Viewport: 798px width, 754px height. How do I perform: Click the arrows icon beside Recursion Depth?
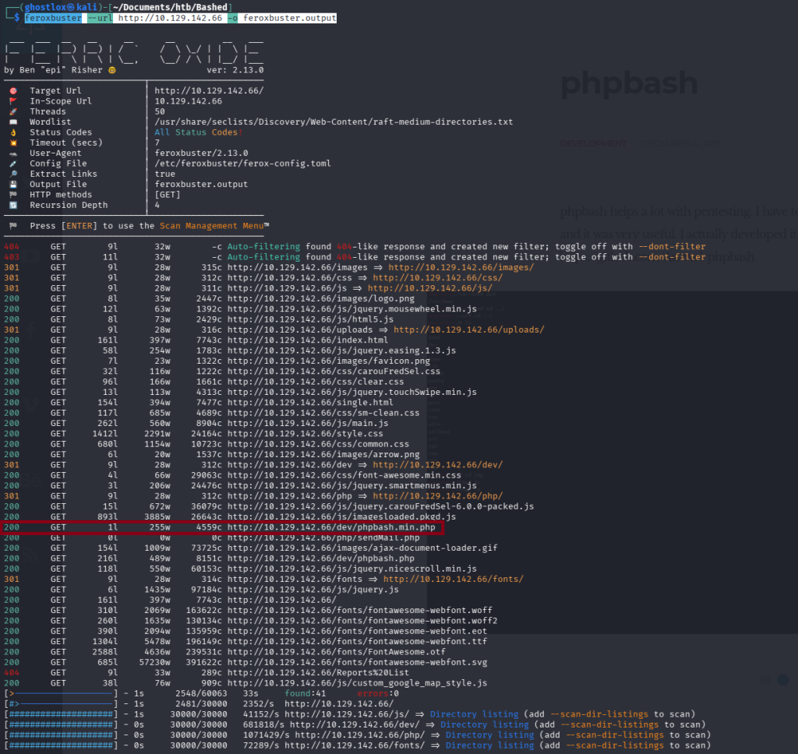pyautogui.click(x=12, y=206)
